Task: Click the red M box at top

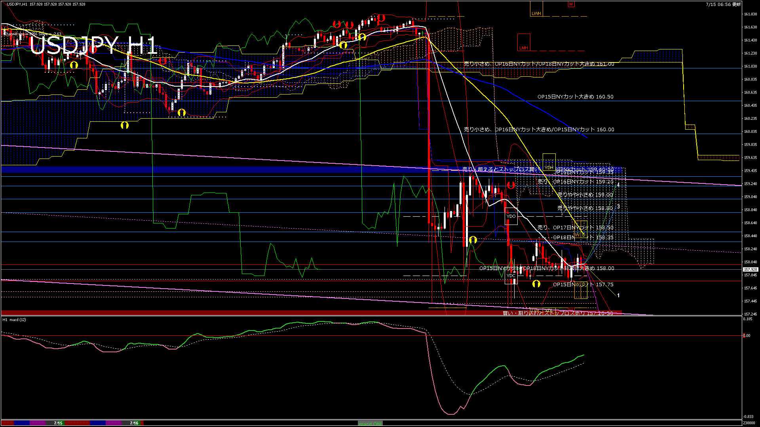Action: (x=571, y=4)
